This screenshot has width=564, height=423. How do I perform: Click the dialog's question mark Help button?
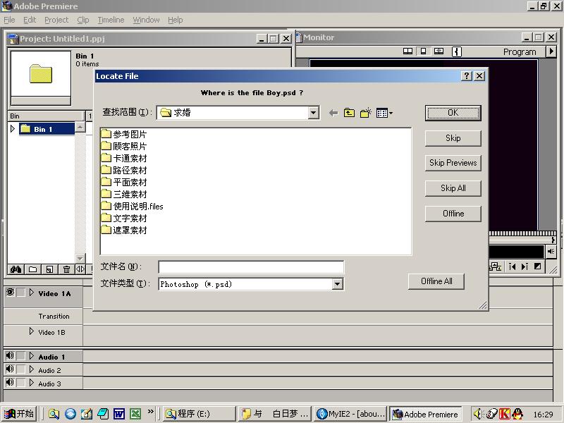(x=467, y=76)
